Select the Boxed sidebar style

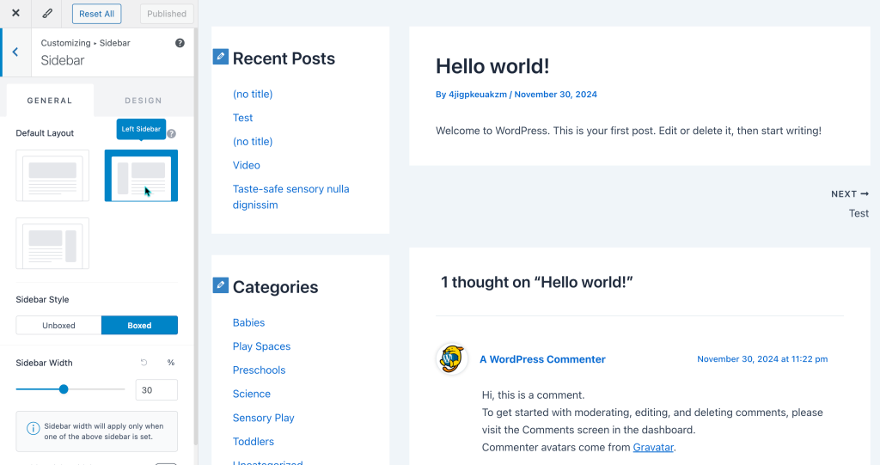click(x=139, y=326)
